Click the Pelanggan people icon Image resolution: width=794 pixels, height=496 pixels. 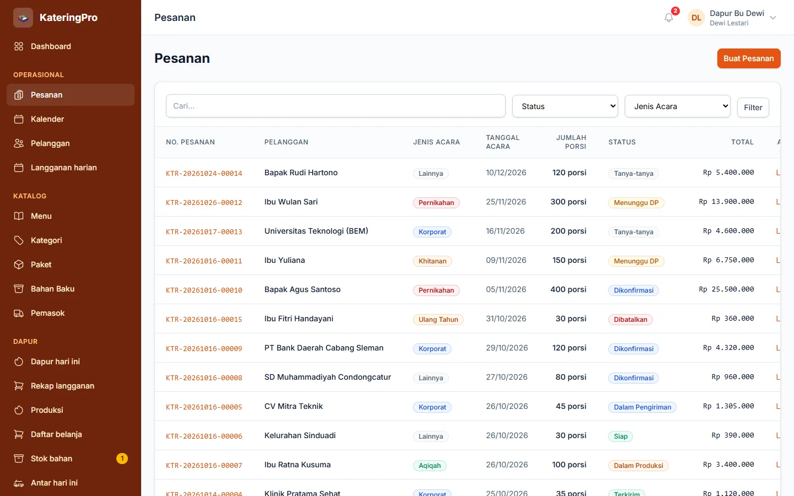pos(19,143)
